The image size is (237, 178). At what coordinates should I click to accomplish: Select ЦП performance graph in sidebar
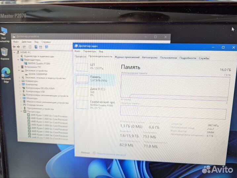pyautogui.click(x=95, y=67)
